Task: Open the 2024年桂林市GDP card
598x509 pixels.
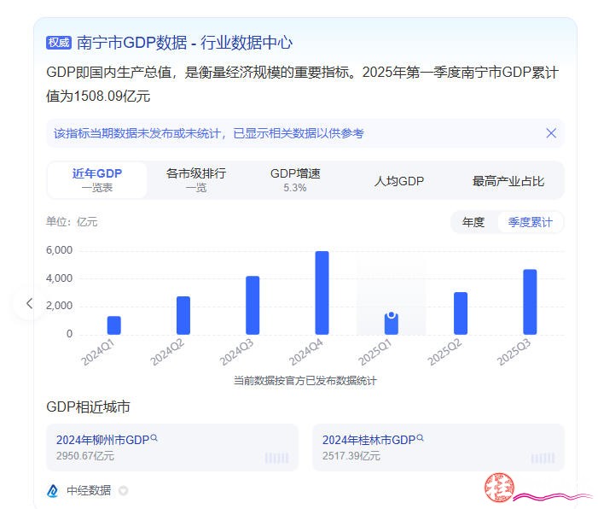Action: 438,448
